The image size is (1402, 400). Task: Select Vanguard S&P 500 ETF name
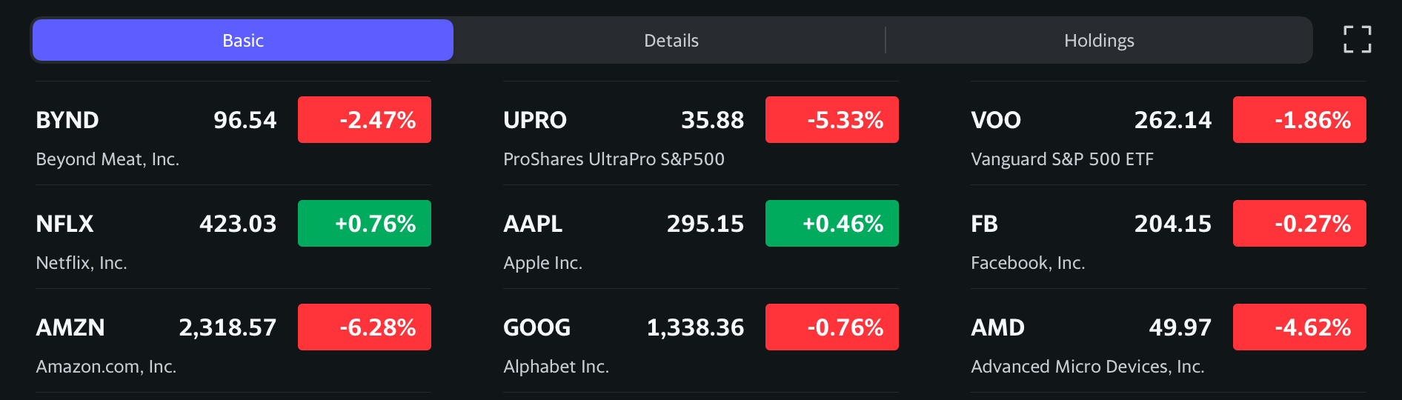[x=1063, y=159]
